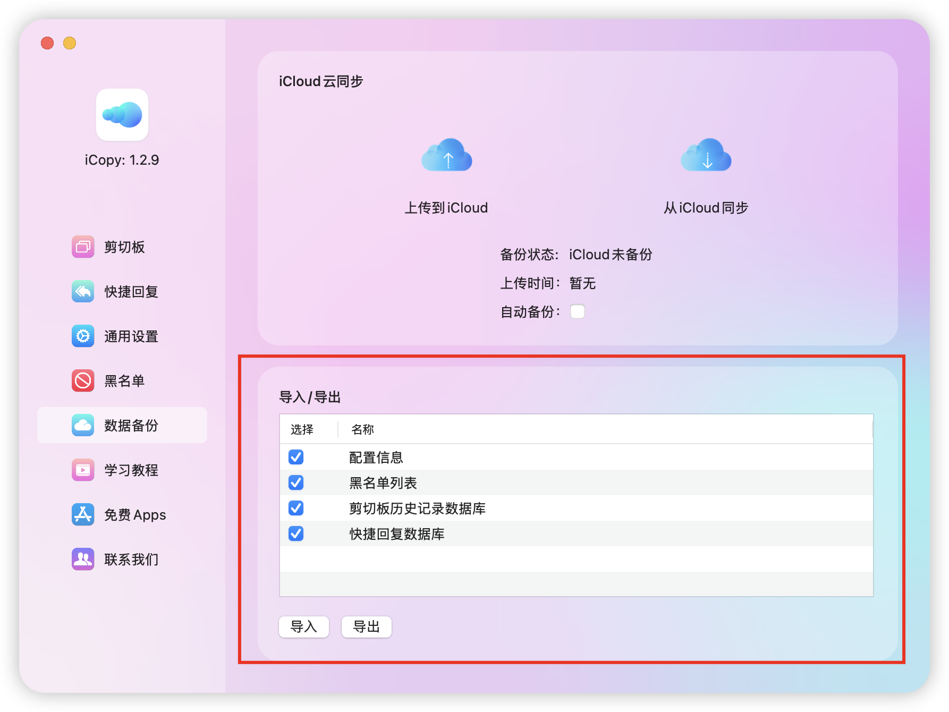Screen dimensions: 949x712
Task: Toggle the 快捷回复数据库 checkbox
Action: click(296, 533)
